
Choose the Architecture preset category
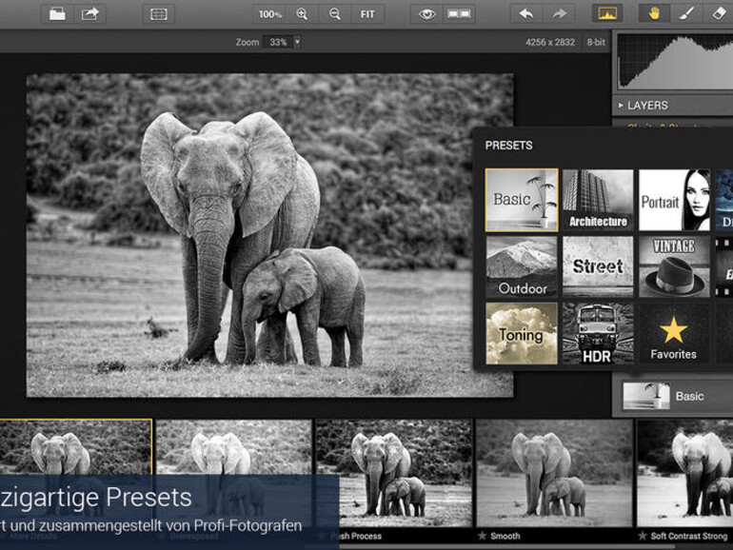[598, 200]
